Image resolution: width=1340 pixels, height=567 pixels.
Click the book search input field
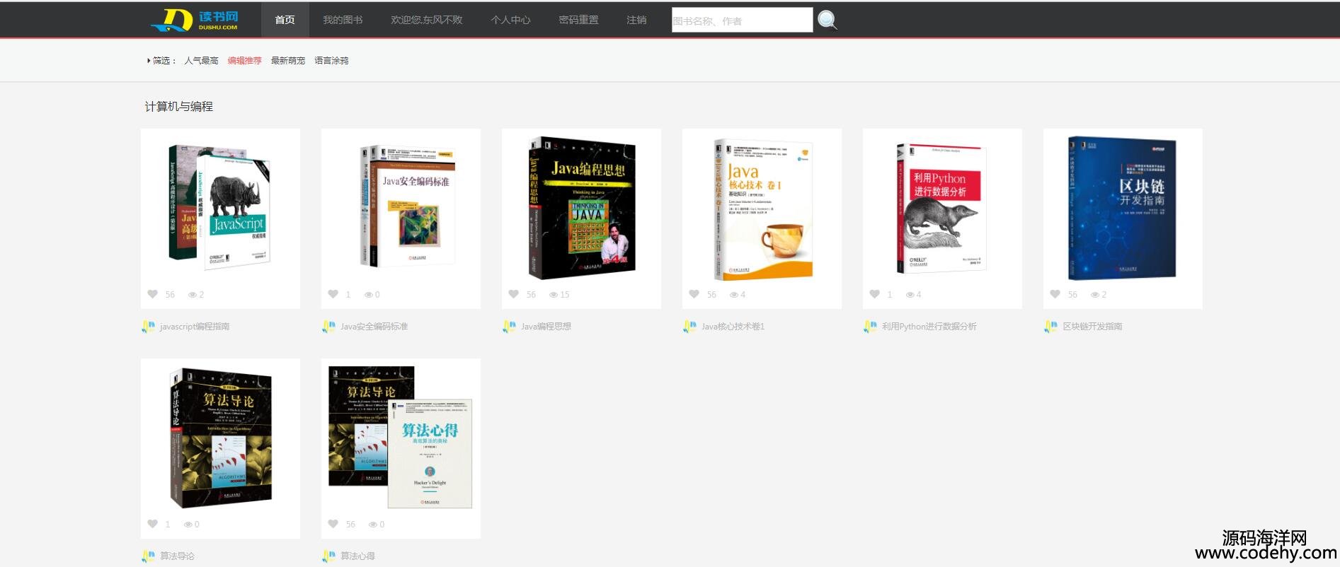[x=741, y=21]
